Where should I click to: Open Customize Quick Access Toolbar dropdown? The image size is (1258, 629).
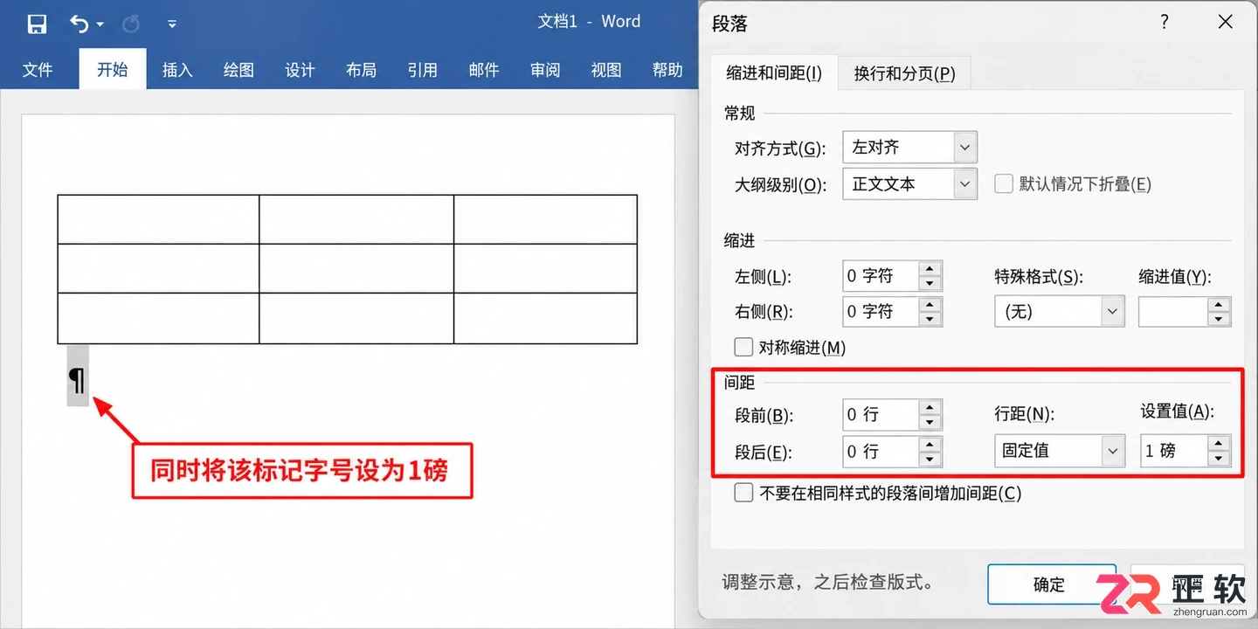(172, 24)
